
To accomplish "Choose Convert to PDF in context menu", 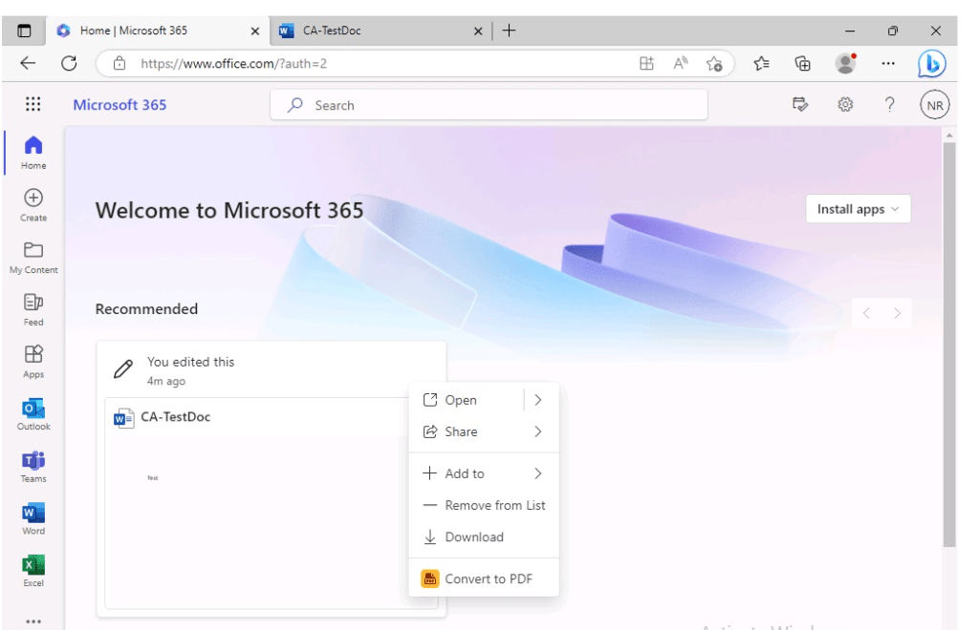I will (488, 578).
